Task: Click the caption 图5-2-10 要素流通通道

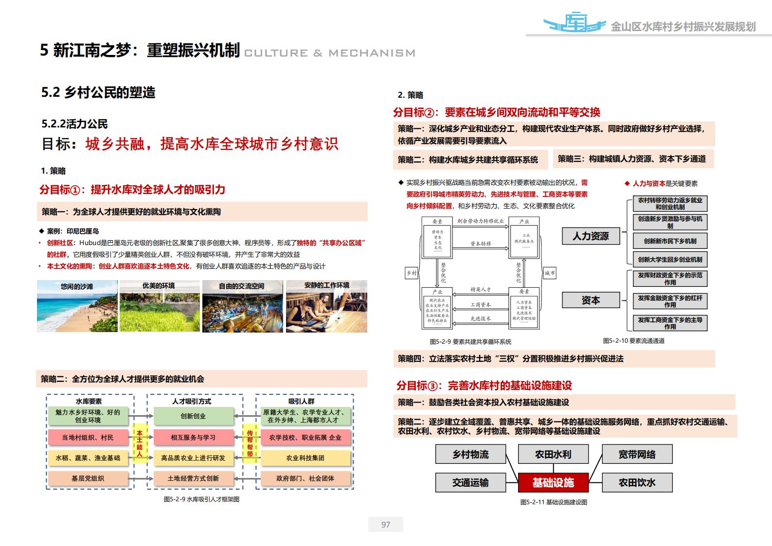Action: (634, 341)
